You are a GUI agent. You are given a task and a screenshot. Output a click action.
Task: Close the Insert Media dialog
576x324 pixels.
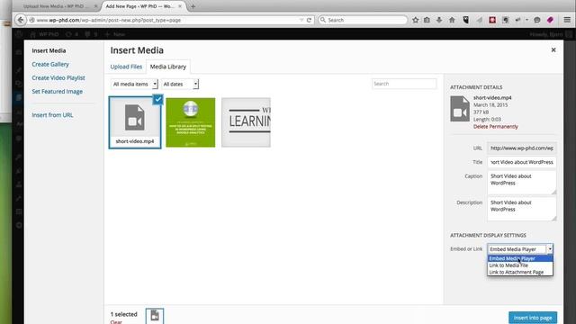[553, 50]
